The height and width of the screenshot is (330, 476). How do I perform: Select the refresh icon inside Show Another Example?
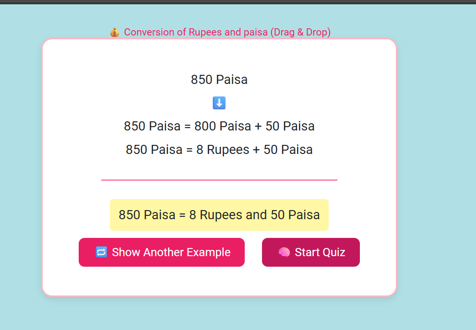click(100, 252)
